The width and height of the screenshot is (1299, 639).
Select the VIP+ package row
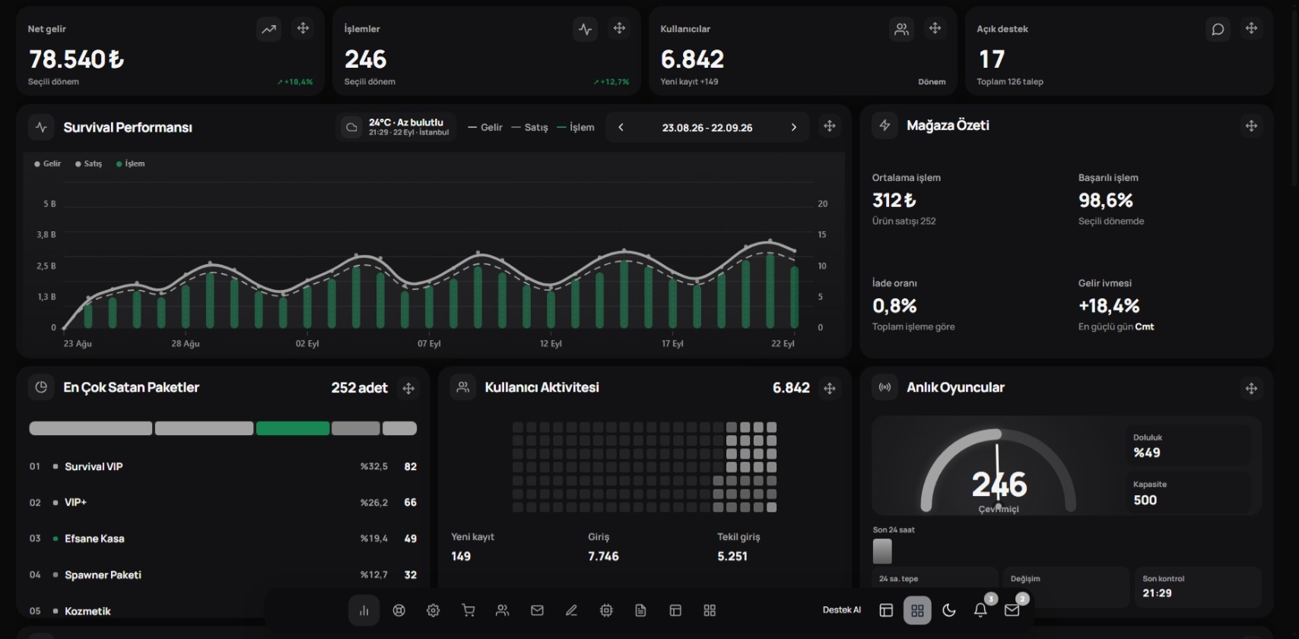223,502
